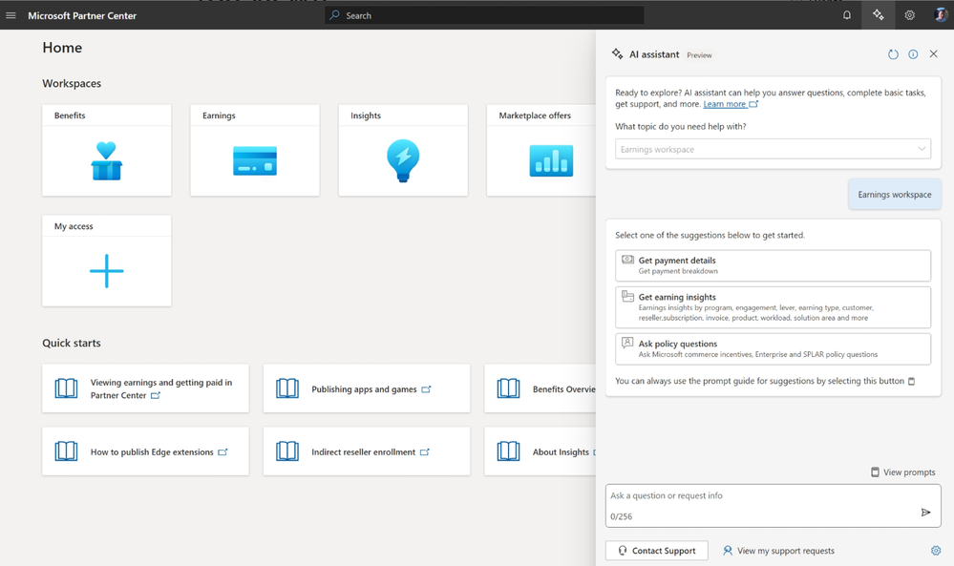
Task: Open View prompts
Action: (902, 472)
